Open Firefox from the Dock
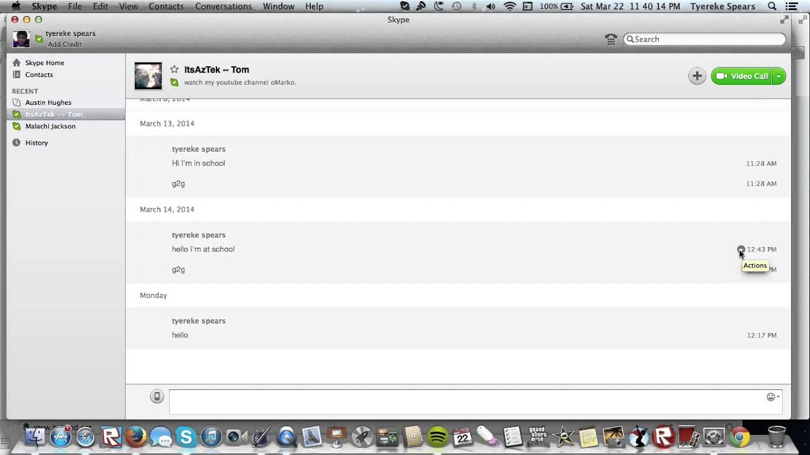 pyautogui.click(x=135, y=436)
